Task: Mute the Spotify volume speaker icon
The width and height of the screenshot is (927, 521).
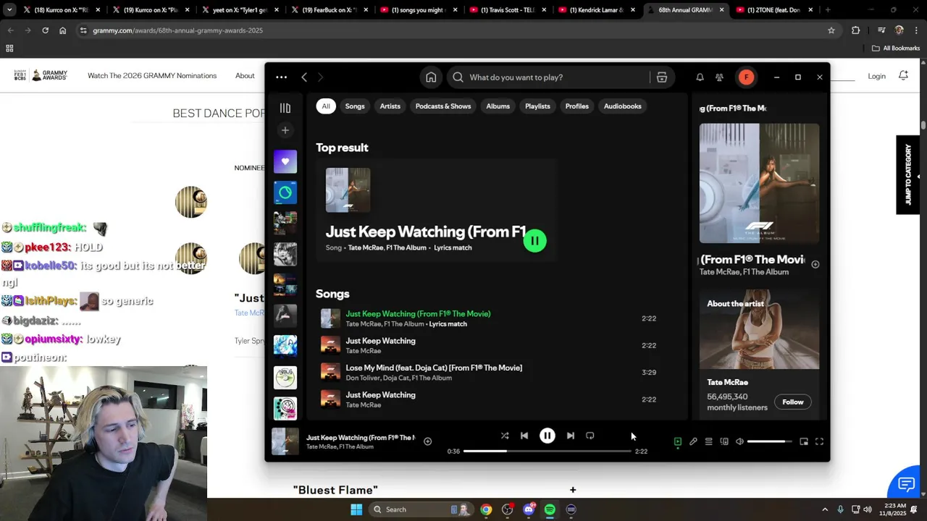Action: click(739, 441)
